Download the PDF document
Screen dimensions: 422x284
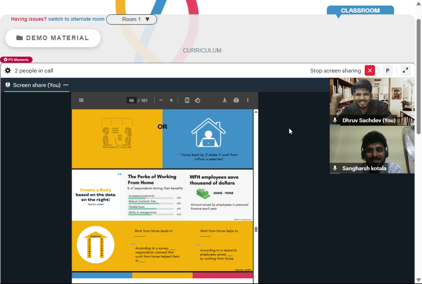point(225,100)
